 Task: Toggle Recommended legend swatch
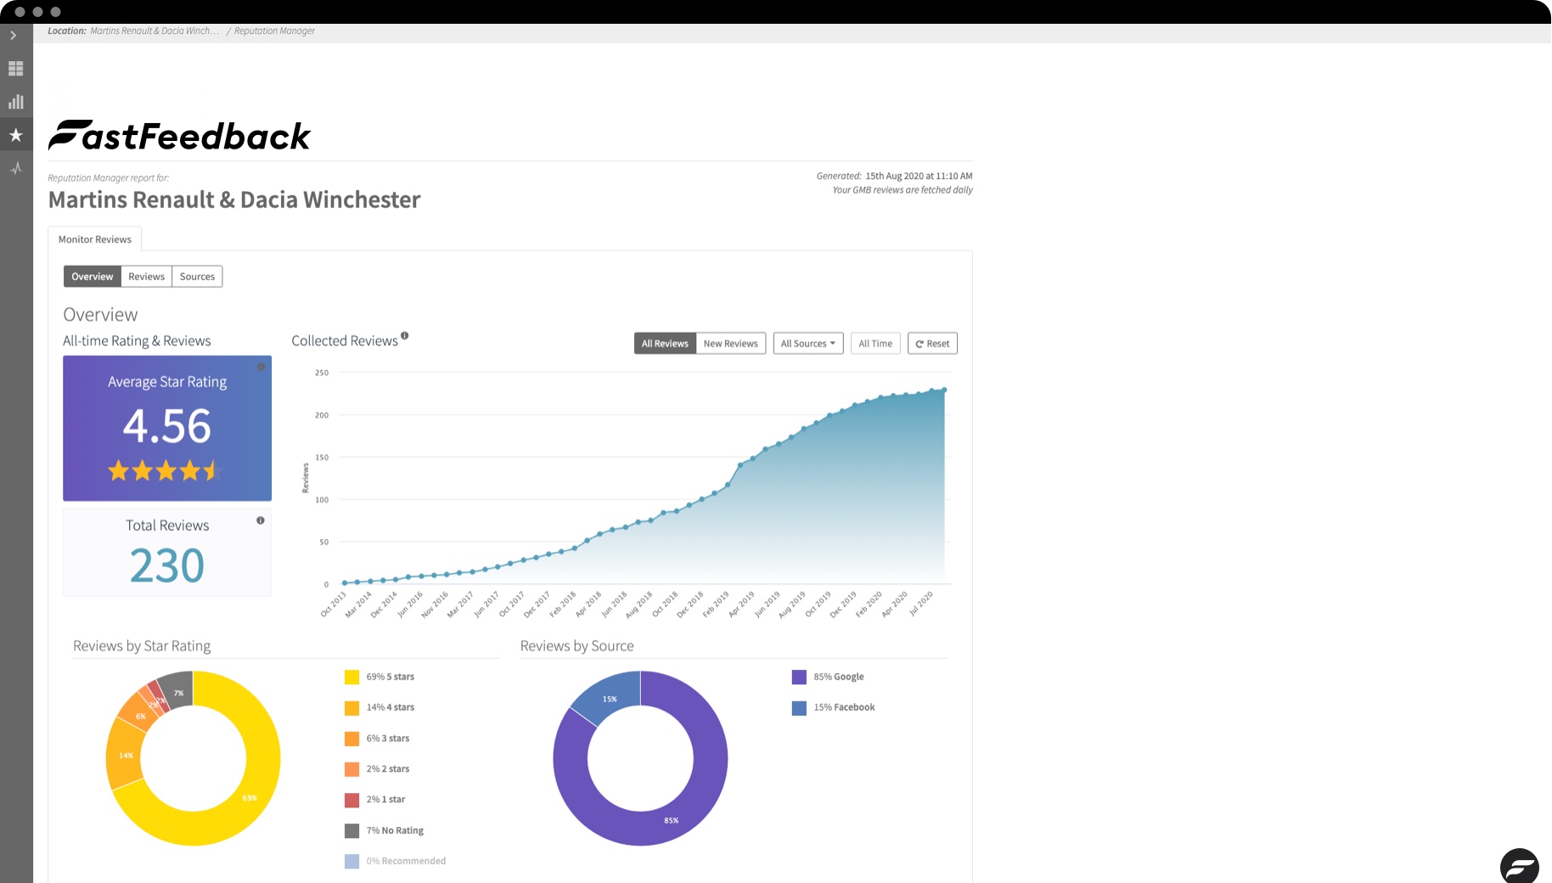click(x=351, y=861)
